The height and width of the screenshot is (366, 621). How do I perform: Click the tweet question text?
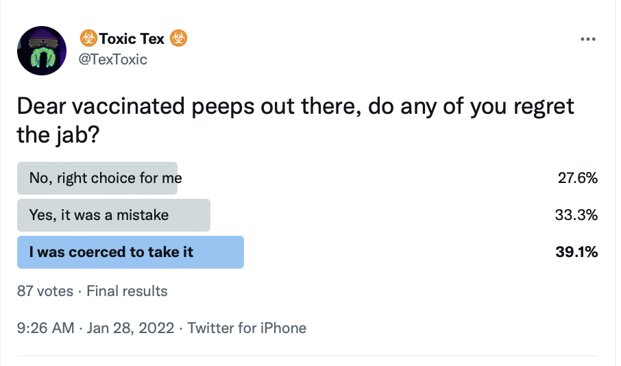(x=295, y=121)
